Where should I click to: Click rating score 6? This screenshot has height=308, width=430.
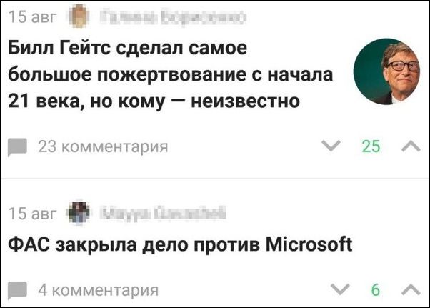coord(376,290)
